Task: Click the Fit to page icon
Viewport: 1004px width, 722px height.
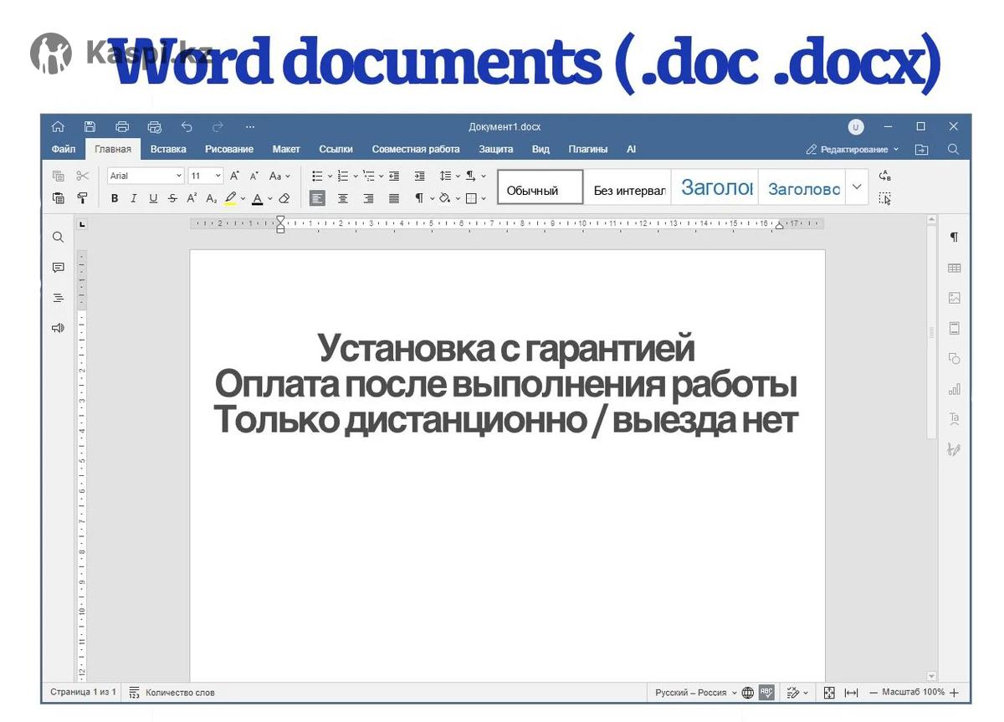Action: click(829, 693)
